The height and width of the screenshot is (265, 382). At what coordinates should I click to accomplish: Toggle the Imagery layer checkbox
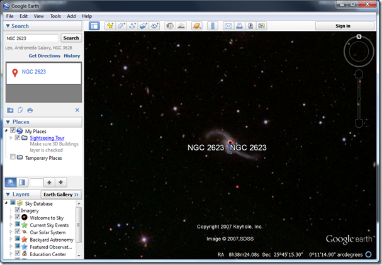point(18,210)
